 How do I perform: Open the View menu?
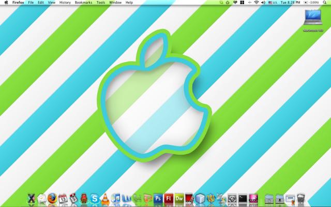[52, 3]
